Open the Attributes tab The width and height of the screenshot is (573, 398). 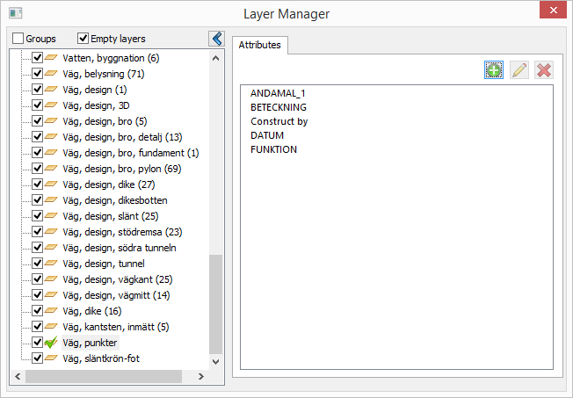[x=259, y=43]
